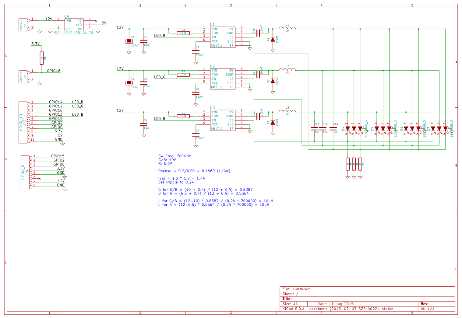Image resolution: width=462 pixels, height=318 pixels.
Task: Click the U1 A6211 chip symbol
Action: [x=222, y=37]
